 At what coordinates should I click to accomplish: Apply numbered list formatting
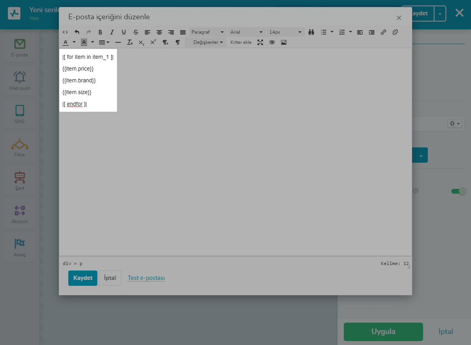pyautogui.click(x=342, y=32)
